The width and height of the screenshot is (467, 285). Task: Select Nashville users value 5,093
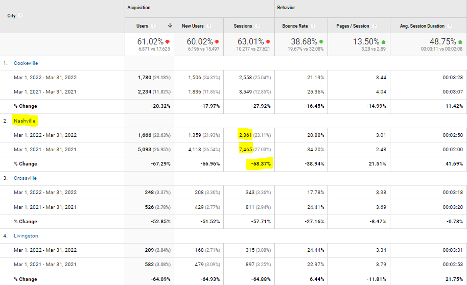point(145,150)
